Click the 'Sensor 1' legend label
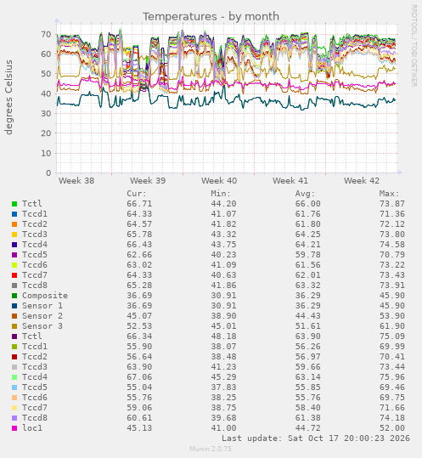This screenshot has width=422, height=458. click(42, 306)
